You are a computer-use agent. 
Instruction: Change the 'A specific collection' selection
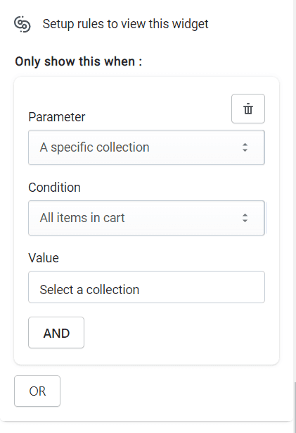94,147
